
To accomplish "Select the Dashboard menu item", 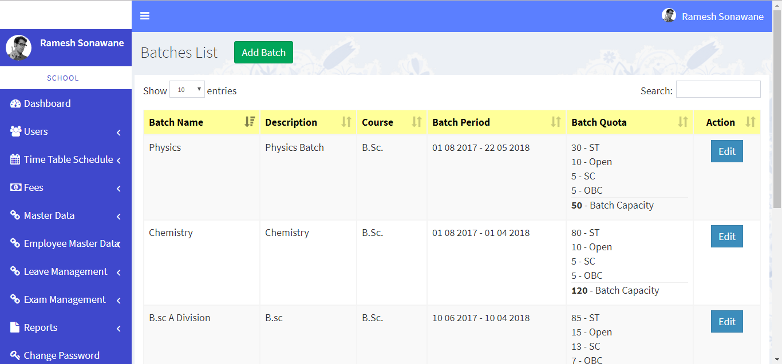I will click(x=46, y=103).
